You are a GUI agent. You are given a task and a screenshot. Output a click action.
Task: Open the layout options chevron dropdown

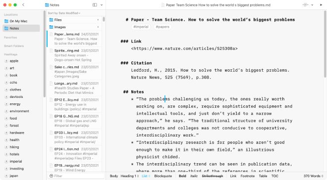[x=102, y=5]
